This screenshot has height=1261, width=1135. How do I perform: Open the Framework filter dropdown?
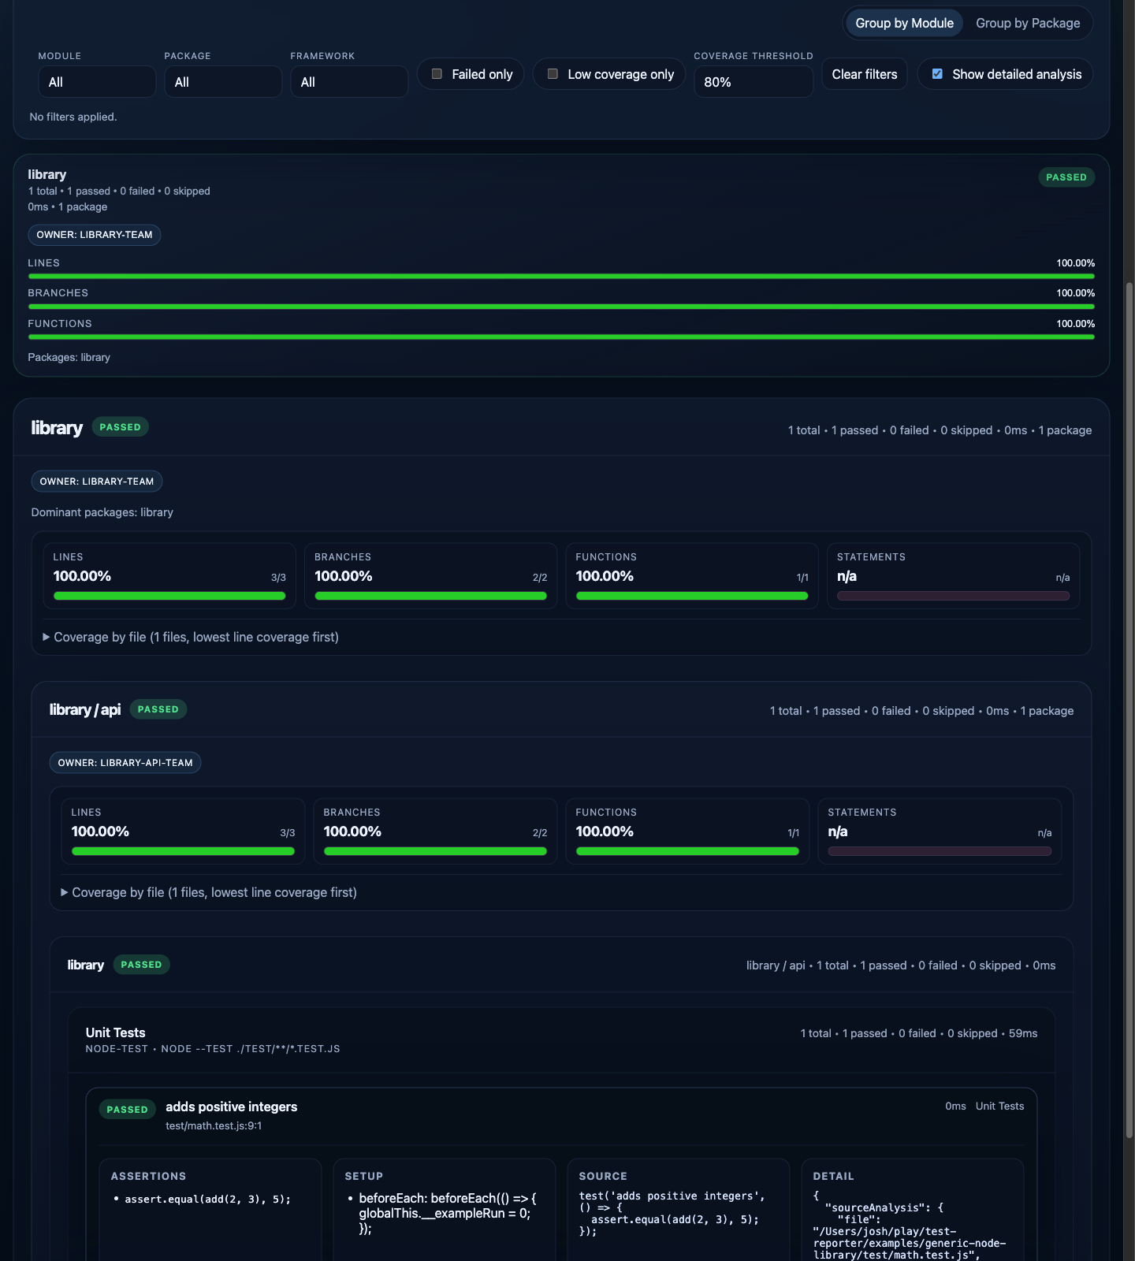(349, 82)
